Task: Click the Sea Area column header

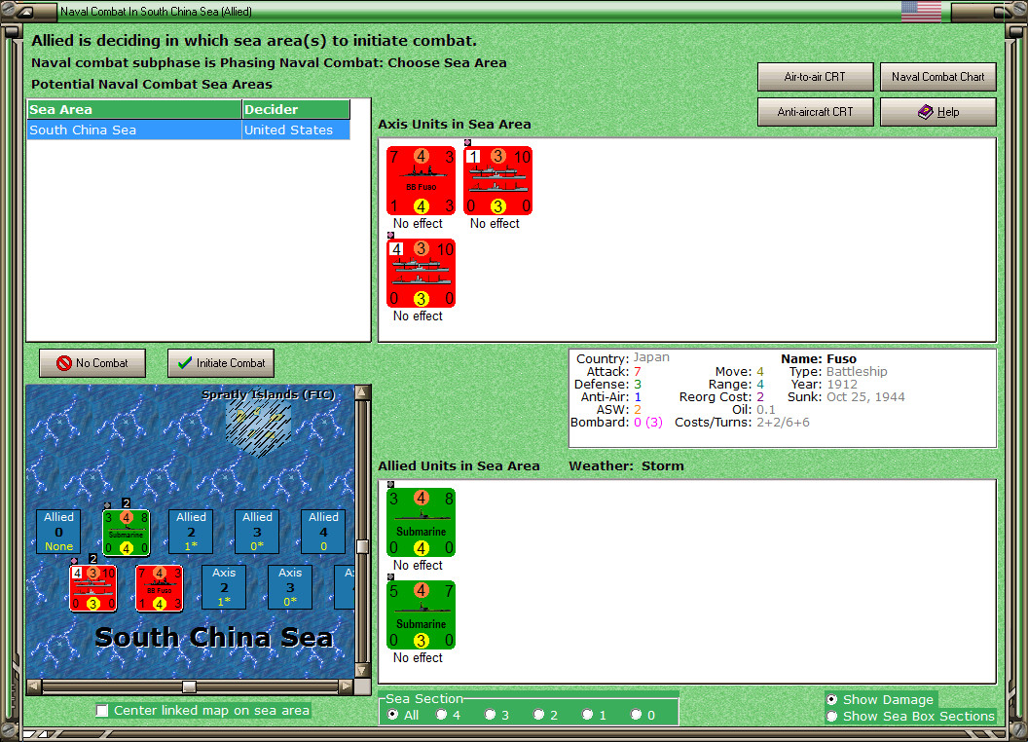Action: 134,110
